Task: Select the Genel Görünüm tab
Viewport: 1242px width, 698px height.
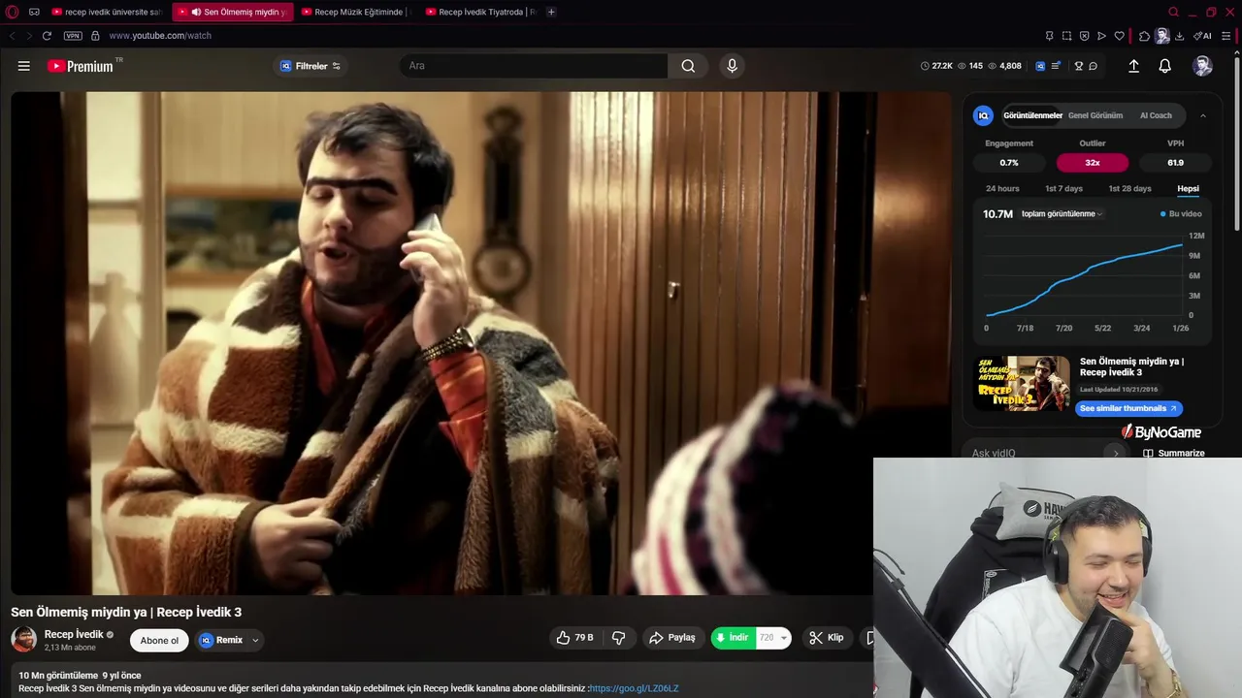Action: pyautogui.click(x=1095, y=115)
